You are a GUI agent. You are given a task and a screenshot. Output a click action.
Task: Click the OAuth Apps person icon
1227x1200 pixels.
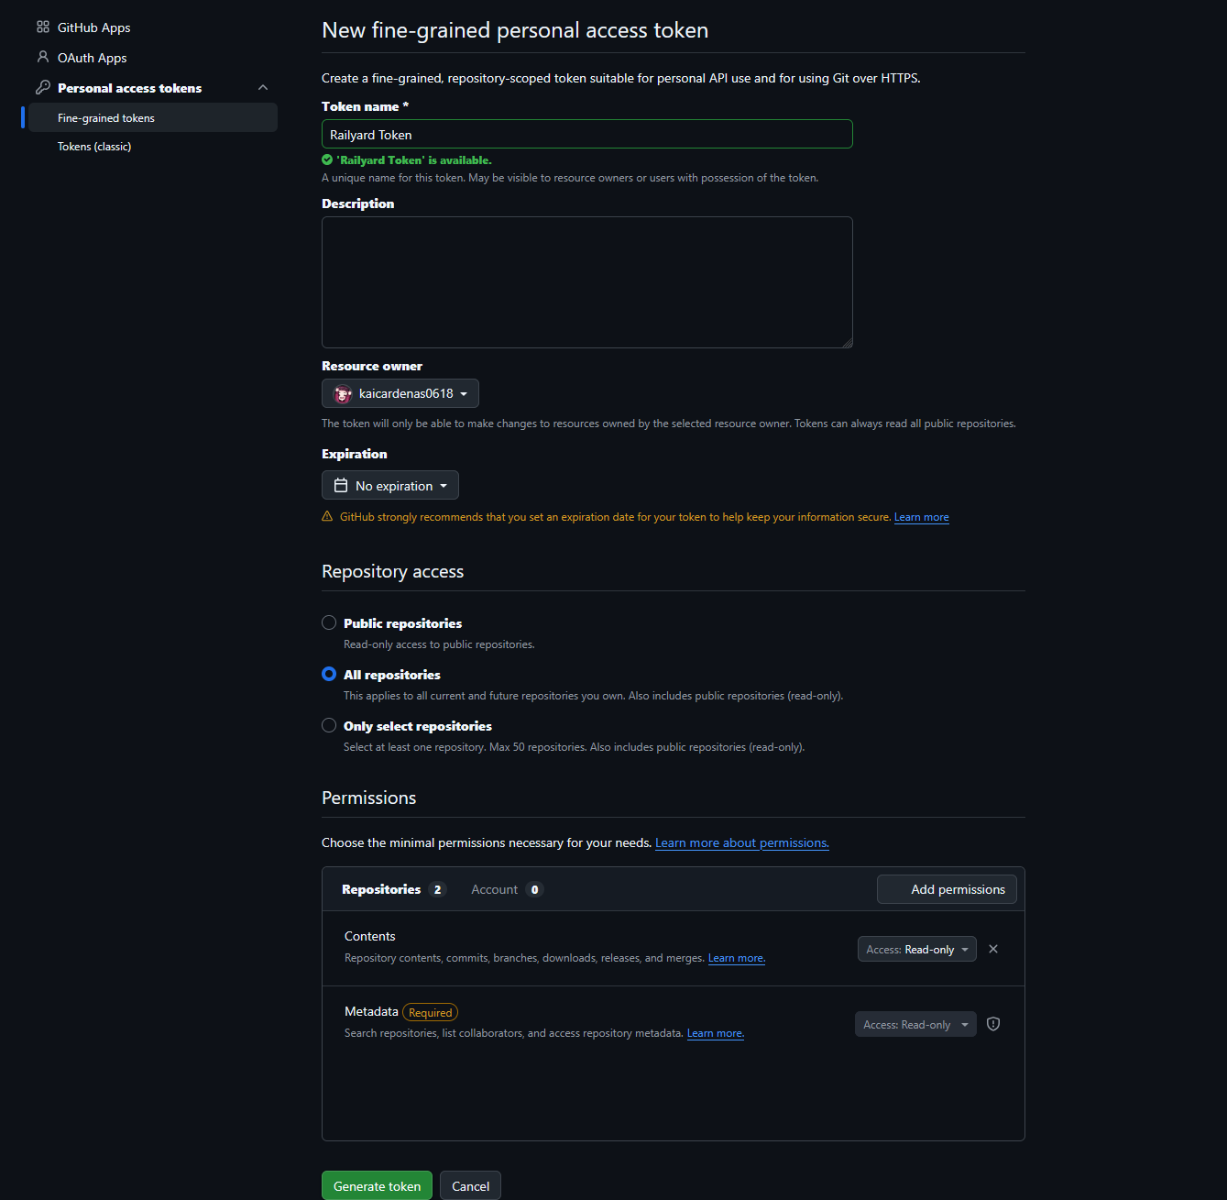(43, 57)
